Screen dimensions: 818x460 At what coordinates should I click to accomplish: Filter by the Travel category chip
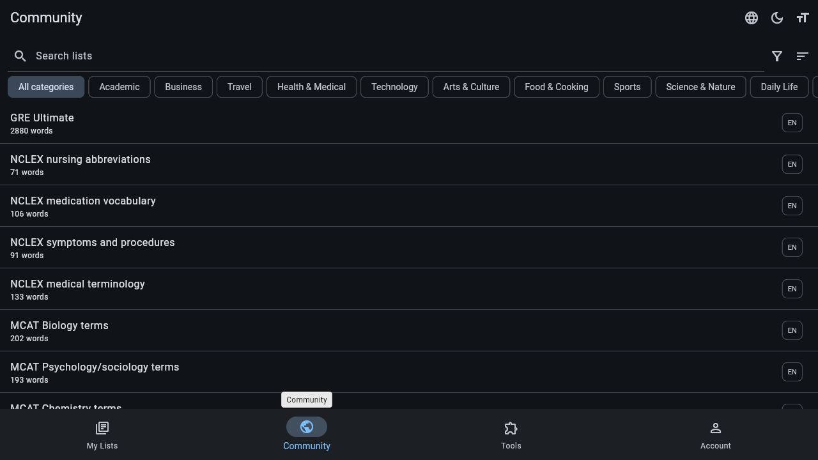[240, 87]
